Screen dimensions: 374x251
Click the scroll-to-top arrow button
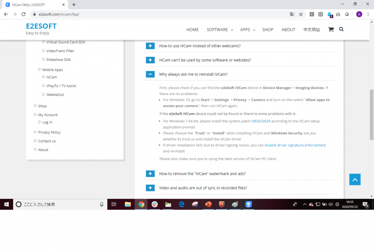355,179
